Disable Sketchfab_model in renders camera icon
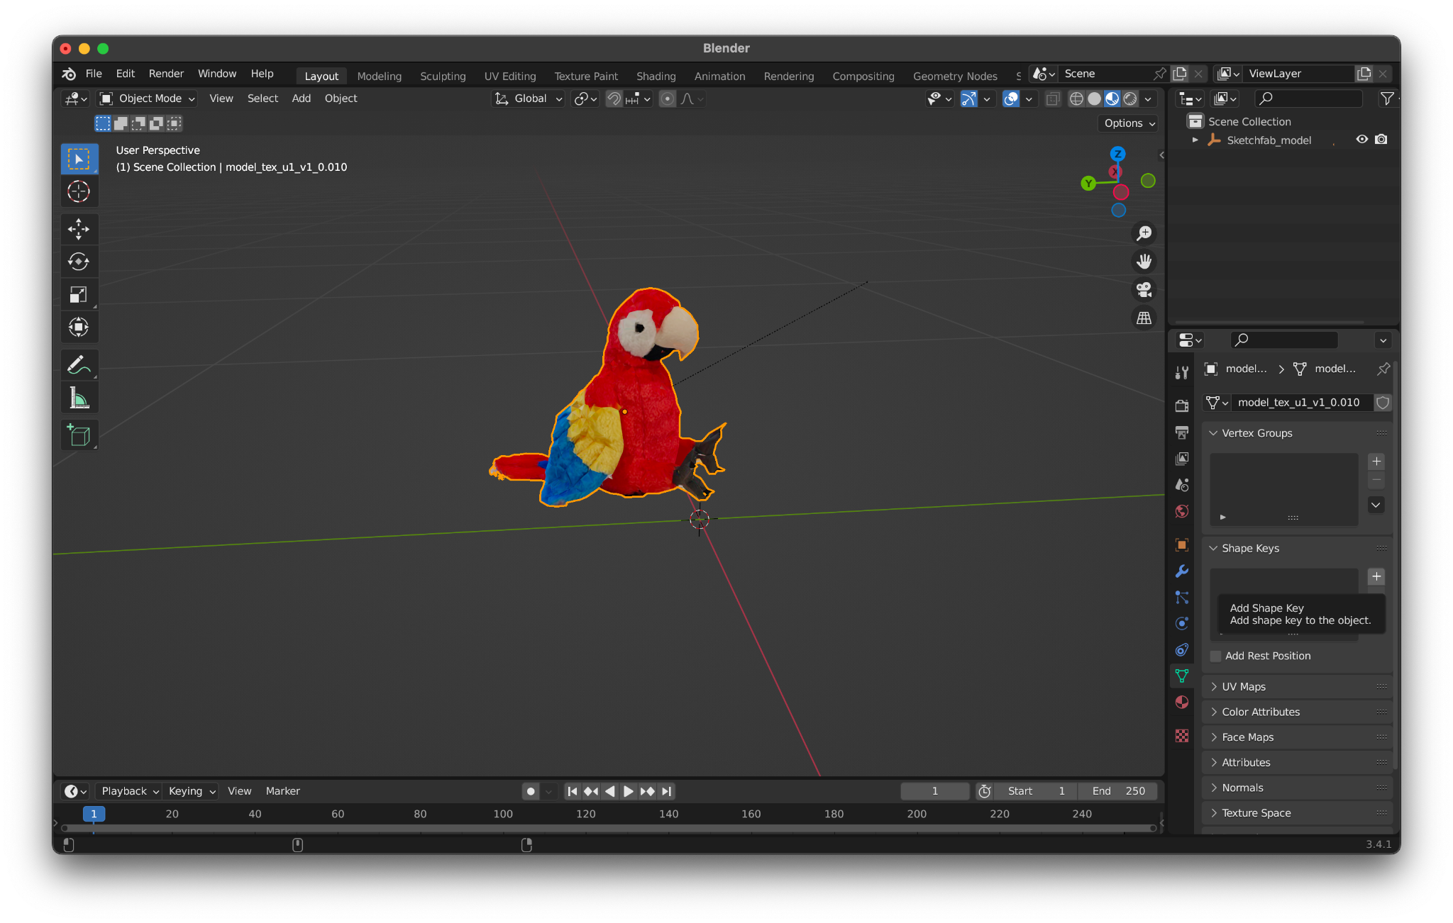The height and width of the screenshot is (923, 1453). pos(1381,140)
